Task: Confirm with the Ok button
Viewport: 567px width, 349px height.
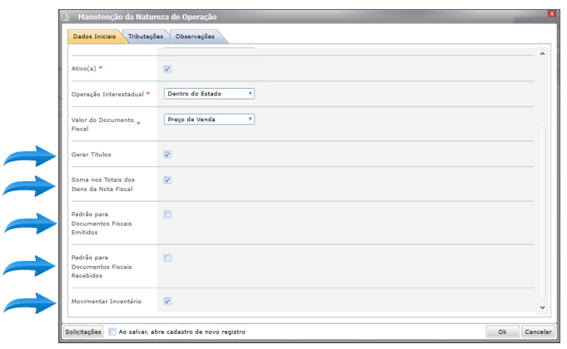Action: pyautogui.click(x=502, y=332)
